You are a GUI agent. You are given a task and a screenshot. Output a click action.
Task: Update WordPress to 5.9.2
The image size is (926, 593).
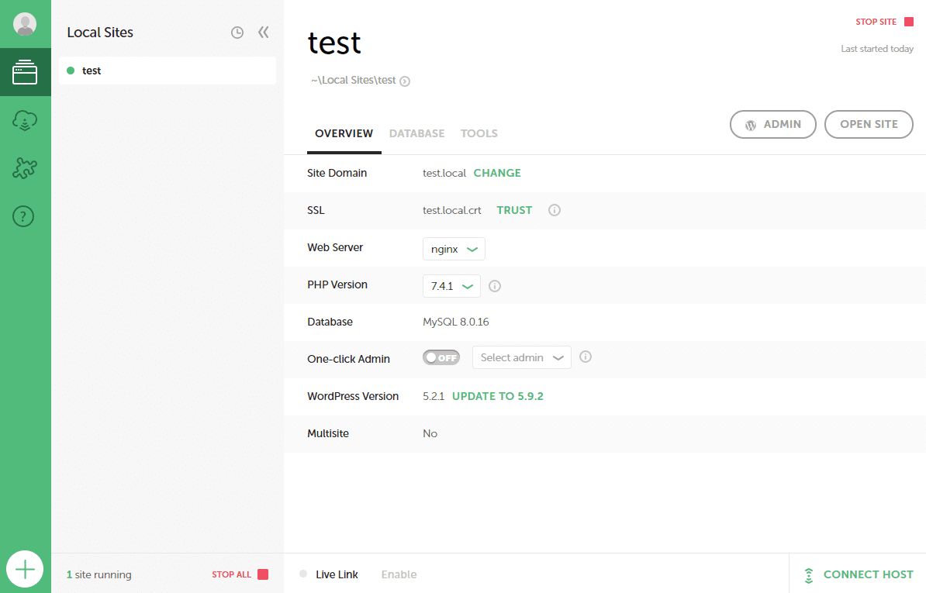click(498, 396)
